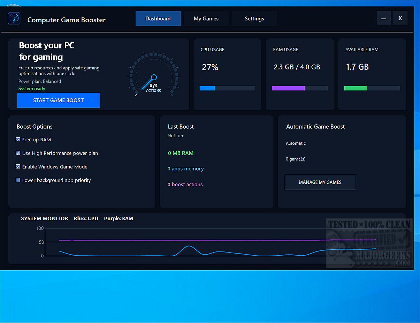Click the 0 game(s) count
420x323 pixels.
(296, 159)
